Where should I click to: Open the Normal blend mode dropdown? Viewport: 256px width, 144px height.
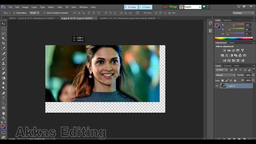(x=225, y=75)
